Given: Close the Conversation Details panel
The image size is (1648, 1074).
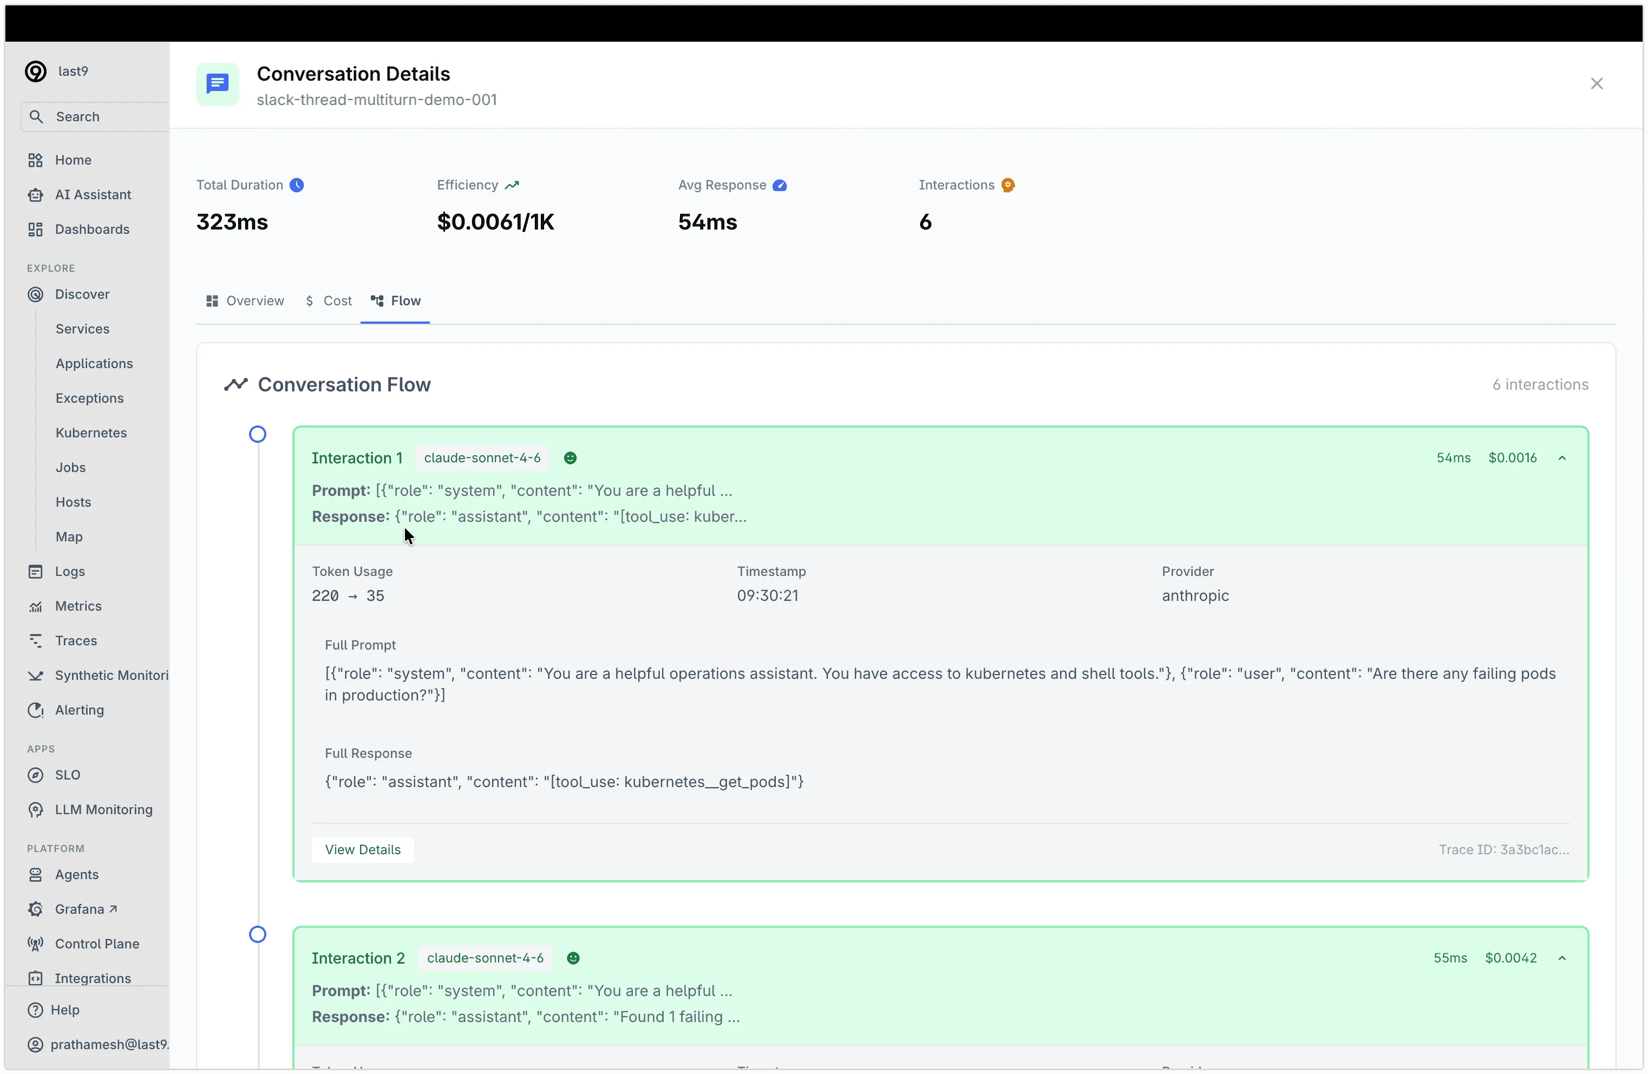Looking at the screenshot, I should coord(1597,83).
